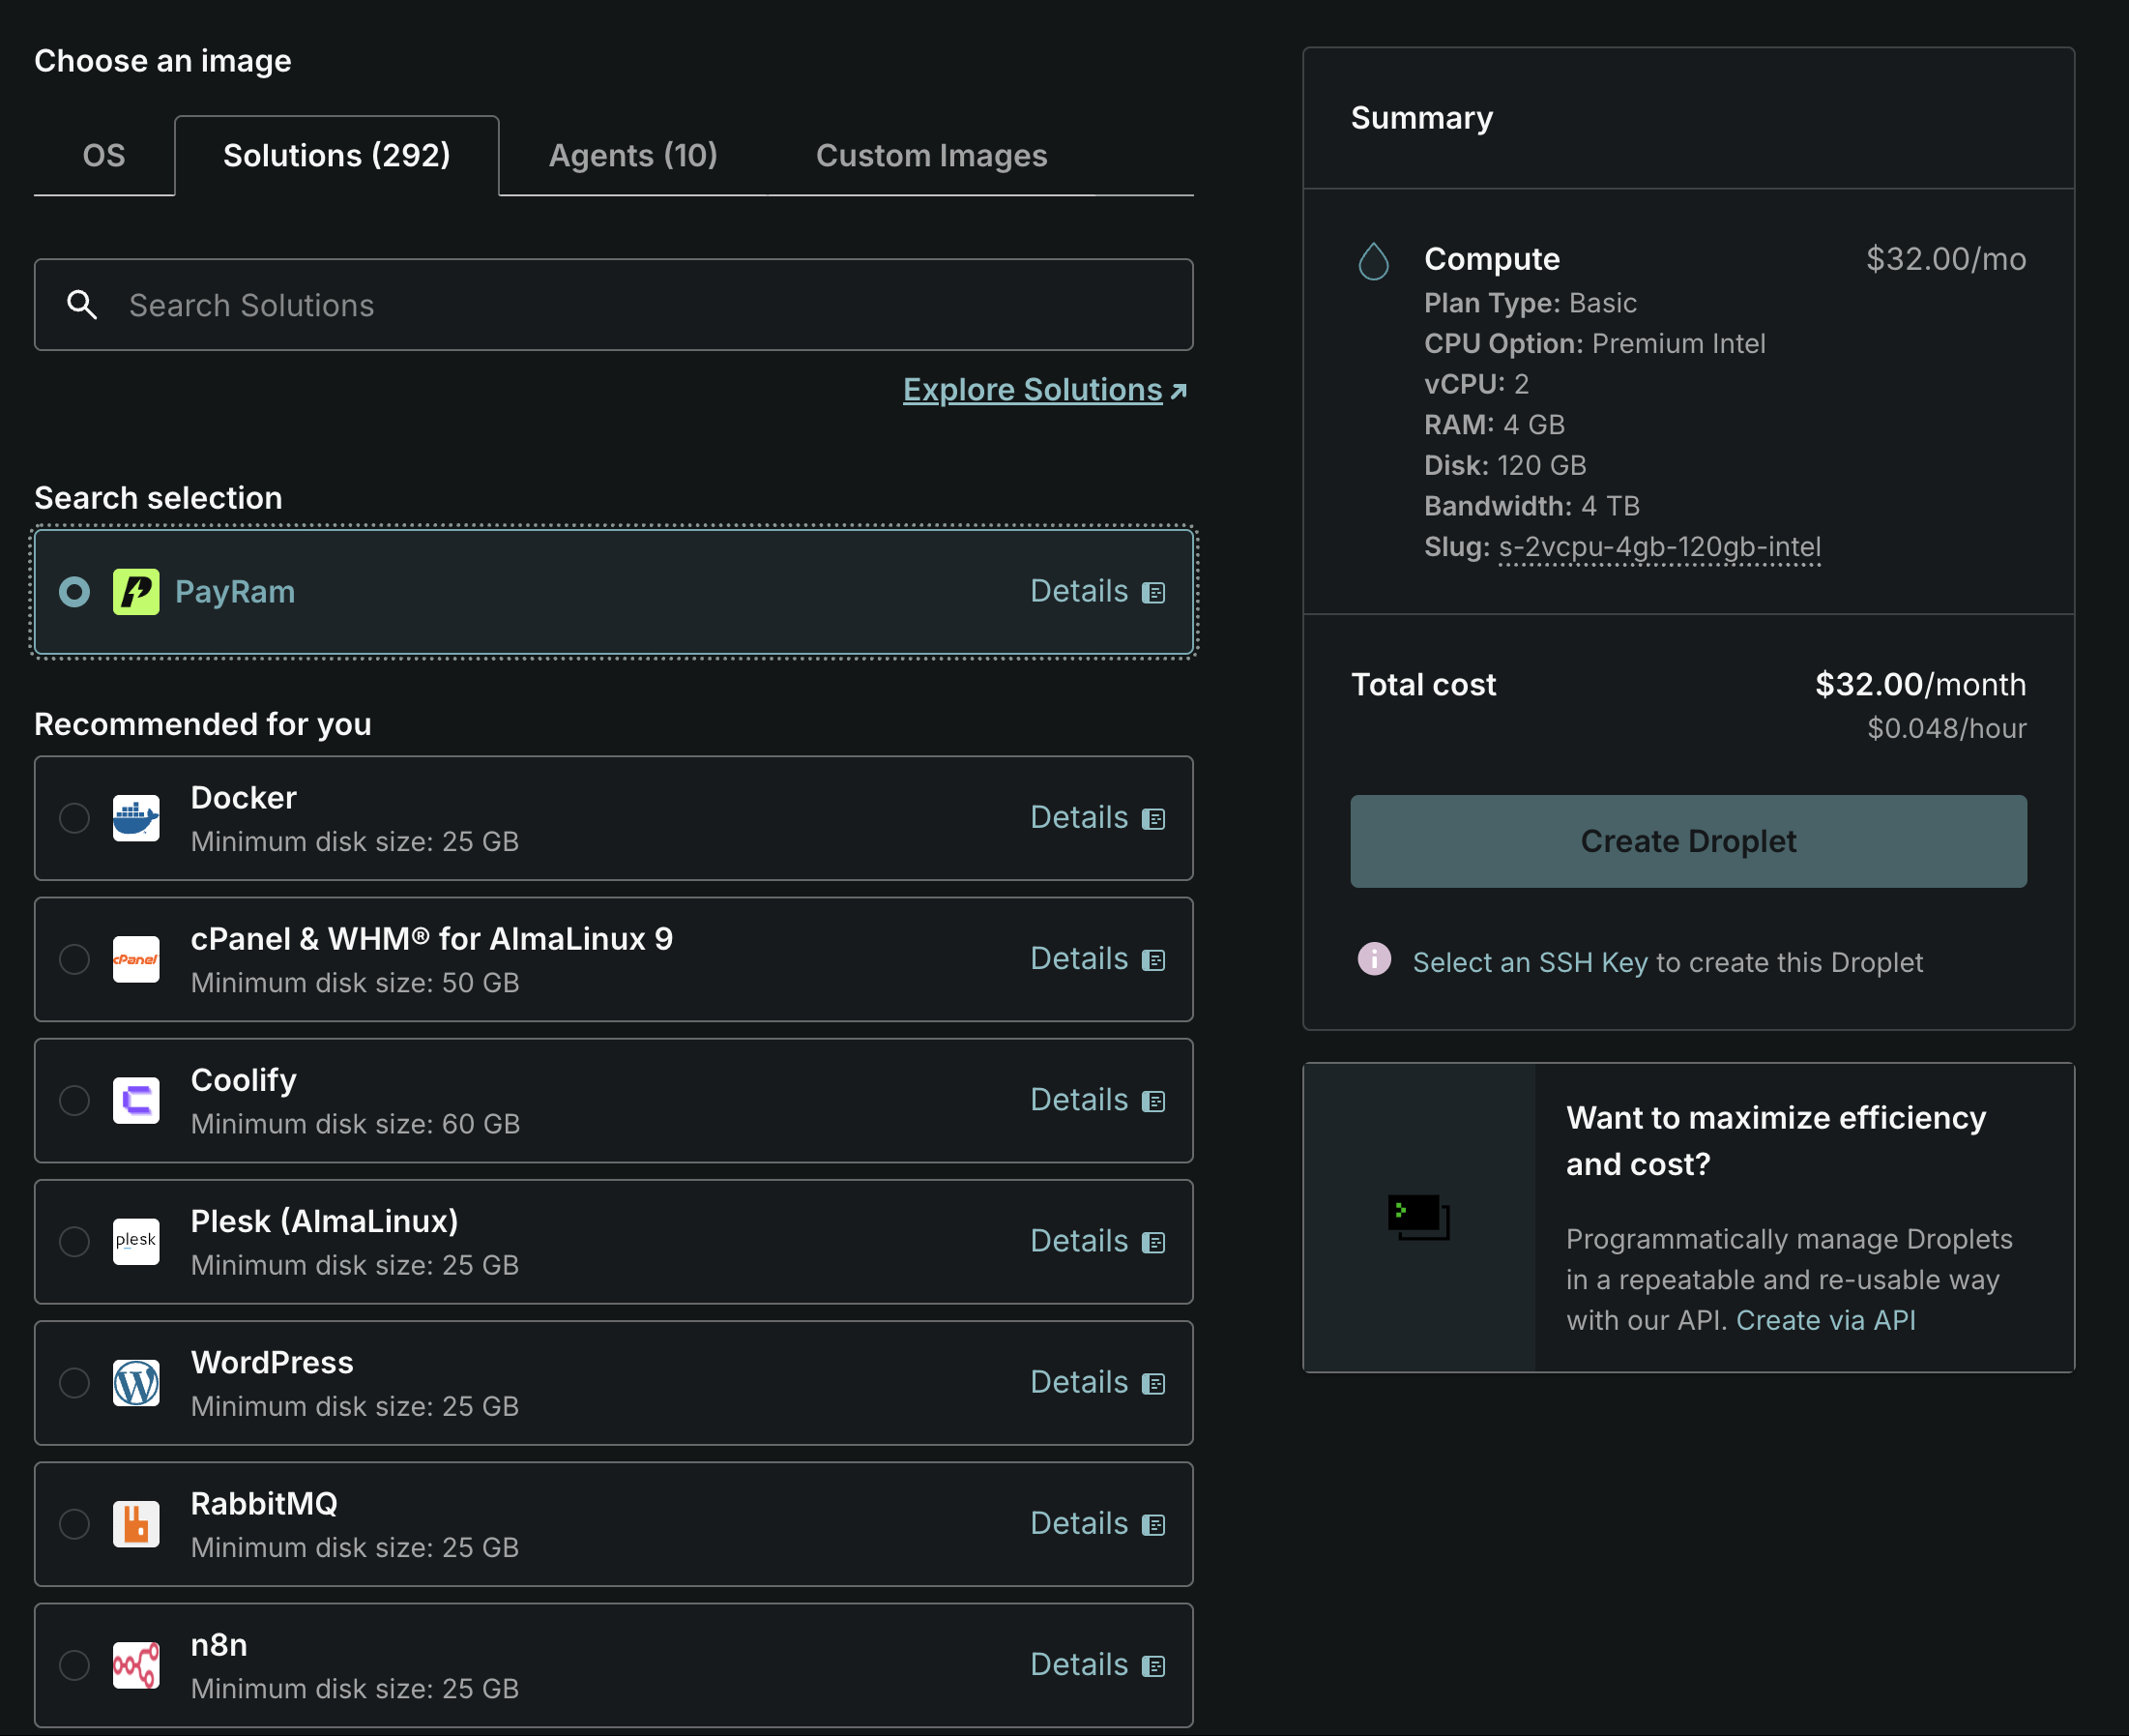Switch to the OS tab

[x=104, y=155]
